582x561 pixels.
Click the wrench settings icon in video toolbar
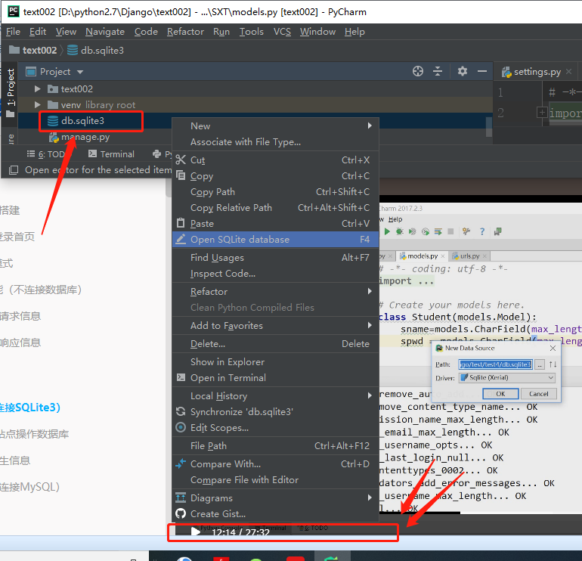click(x=466, y=231)
